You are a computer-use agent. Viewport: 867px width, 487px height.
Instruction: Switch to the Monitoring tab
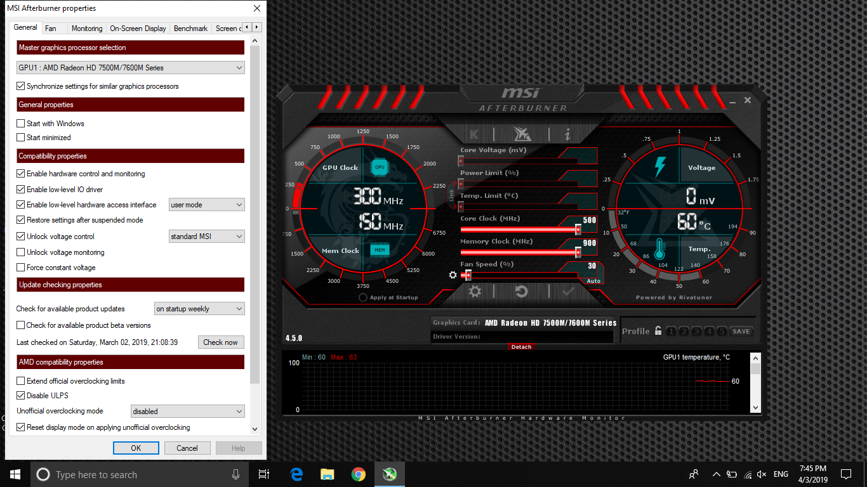click(87, 29)
